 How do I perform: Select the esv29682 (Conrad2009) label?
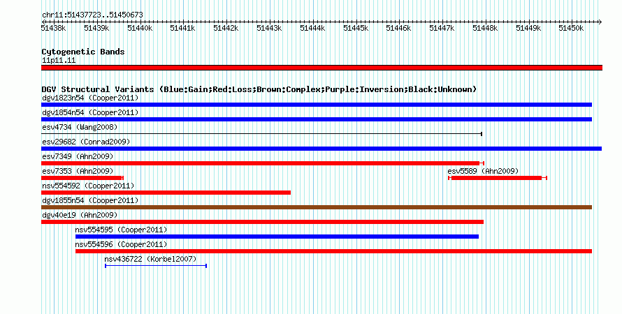pos(86,142)
